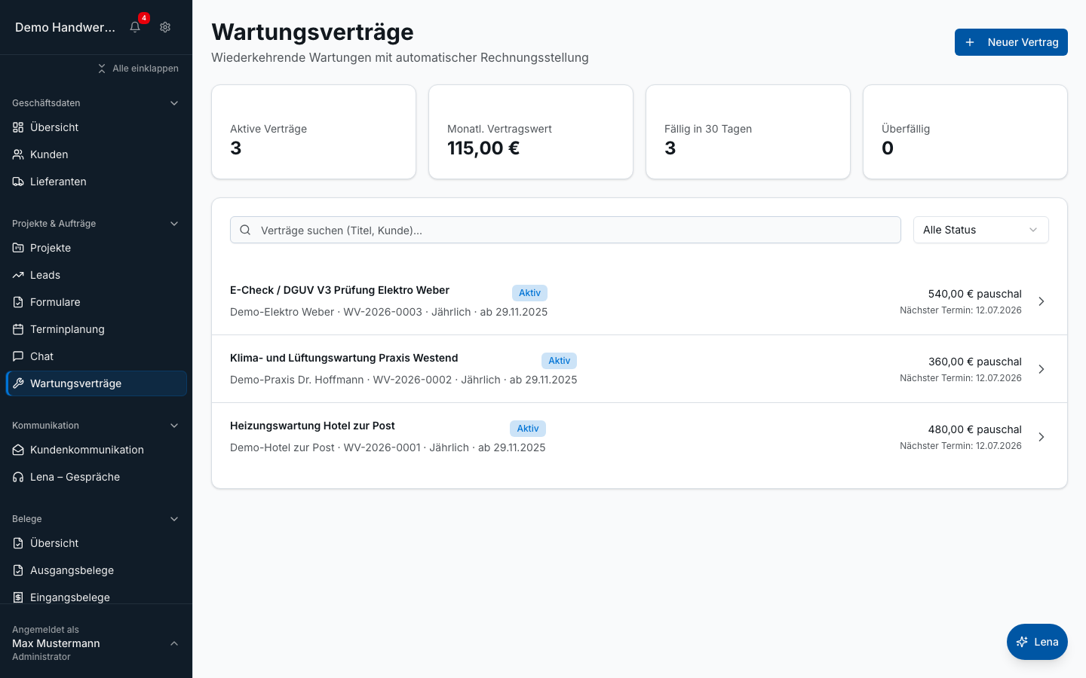Click the Ausgangsbelege document icon
The height and width of the screenshot is (678, 1086).
click(x=18, y=570)
